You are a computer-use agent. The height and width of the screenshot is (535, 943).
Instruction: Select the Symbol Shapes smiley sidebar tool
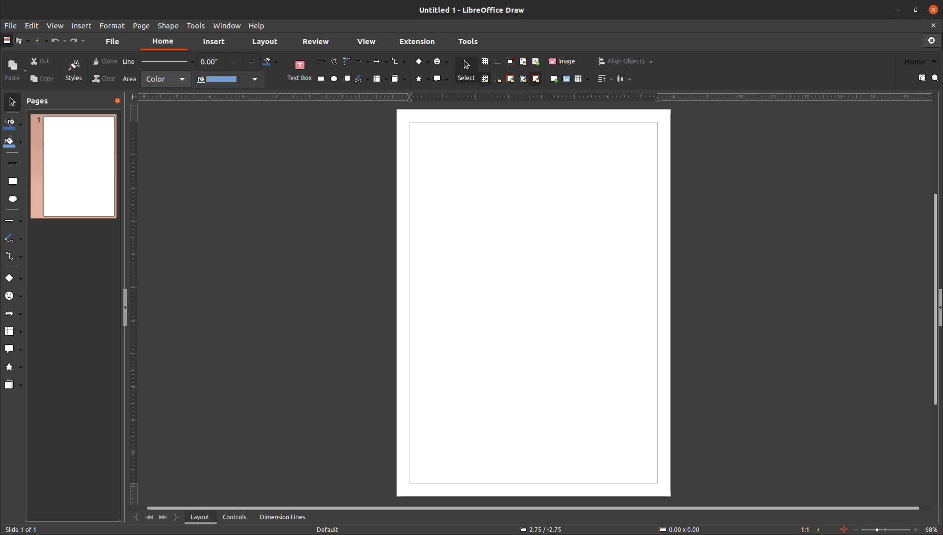(x=9, y=296)
